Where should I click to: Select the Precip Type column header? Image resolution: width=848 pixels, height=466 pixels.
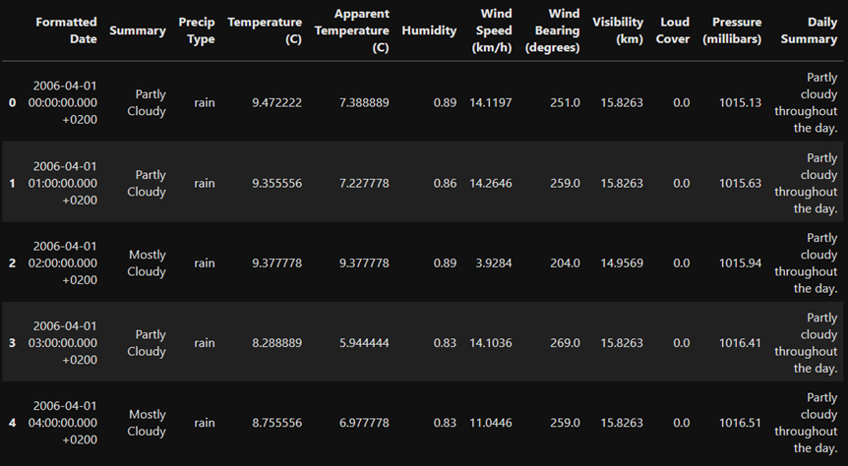click(x=197, y=30)
